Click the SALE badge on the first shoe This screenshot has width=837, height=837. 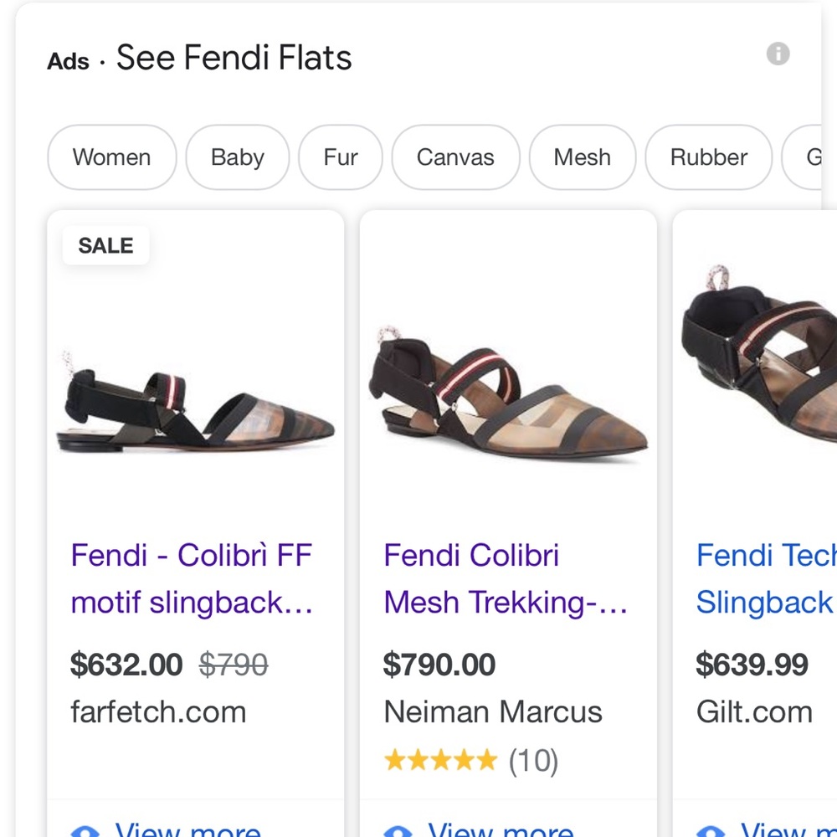[106, 245]
